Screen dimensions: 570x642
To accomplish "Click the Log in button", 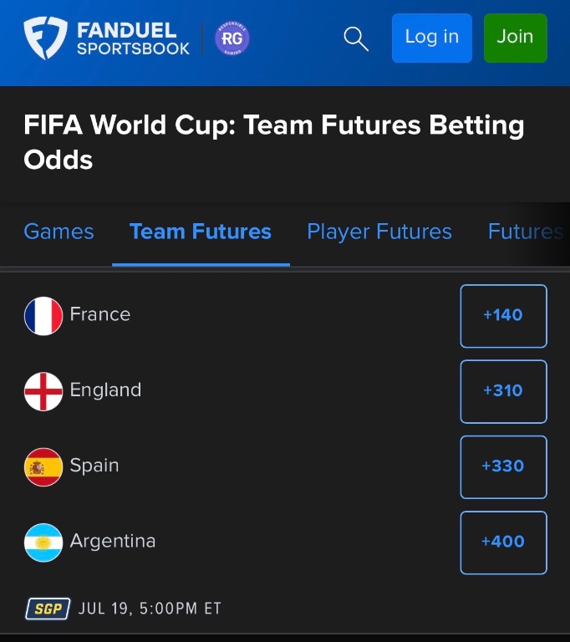I will click(x=432, y=38).
